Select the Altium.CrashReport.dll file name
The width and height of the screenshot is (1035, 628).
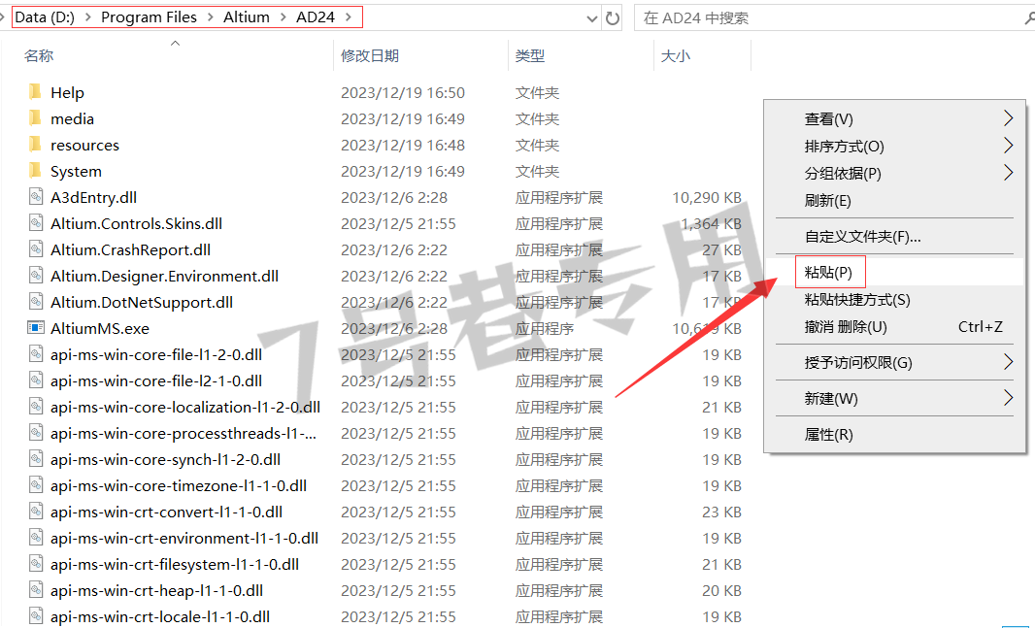pyautogui.click(x=131, y=250)
